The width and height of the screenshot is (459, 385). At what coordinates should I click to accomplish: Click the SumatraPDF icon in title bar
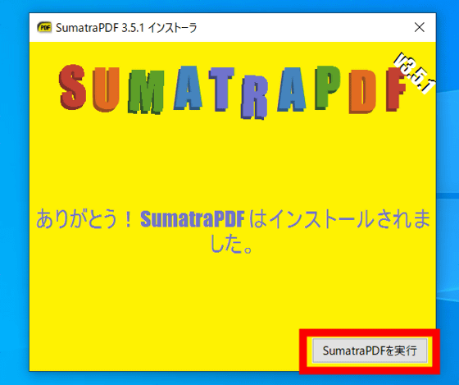(x=44, y=28)
